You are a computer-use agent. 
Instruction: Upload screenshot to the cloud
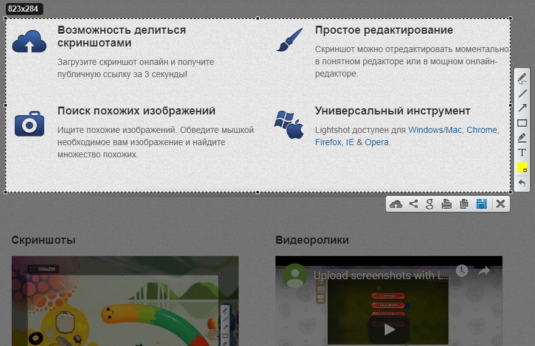396,205
